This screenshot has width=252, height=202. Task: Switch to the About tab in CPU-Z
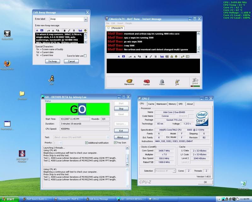click(190, 104)
